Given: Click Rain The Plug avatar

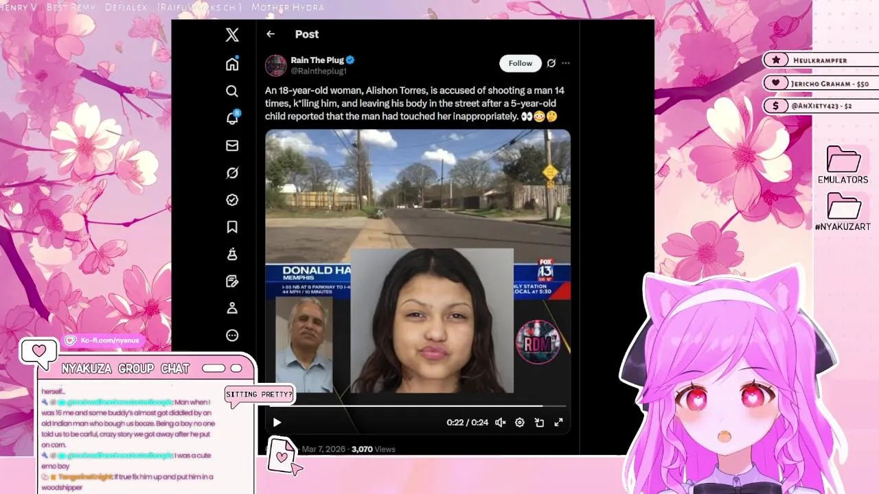Looking at the screenshot, I should pos(276,65).
